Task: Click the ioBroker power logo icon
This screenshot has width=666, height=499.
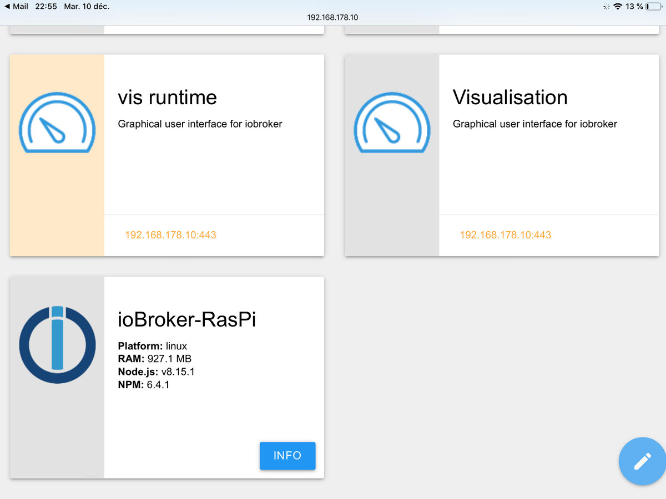Action: [57, 344]
